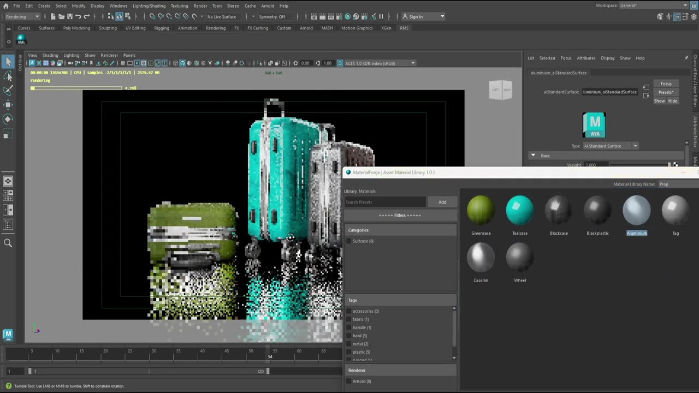Click the pin icon in Attribute Editor
Screen dimensions: 699x393
click(686, 58)
